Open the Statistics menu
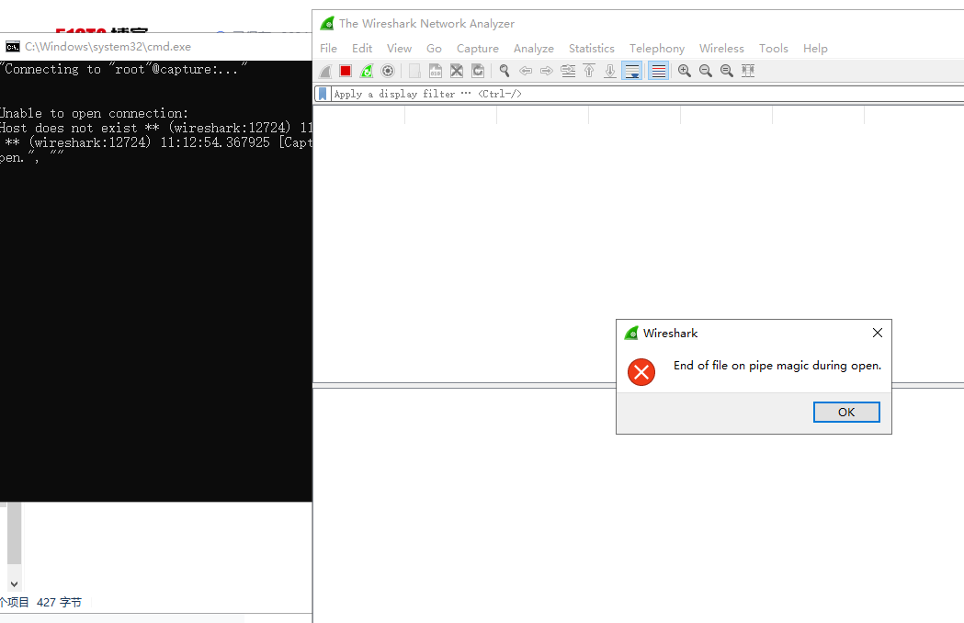 point(592,49)
